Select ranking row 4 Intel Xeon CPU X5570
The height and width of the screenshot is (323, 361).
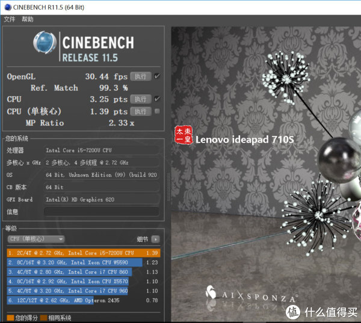tap(84, 281)
